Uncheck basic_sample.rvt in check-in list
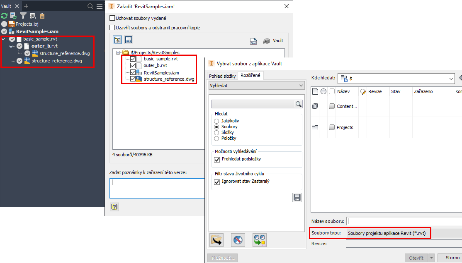Viewport: 462px width, 263px height. click(133, 59)
